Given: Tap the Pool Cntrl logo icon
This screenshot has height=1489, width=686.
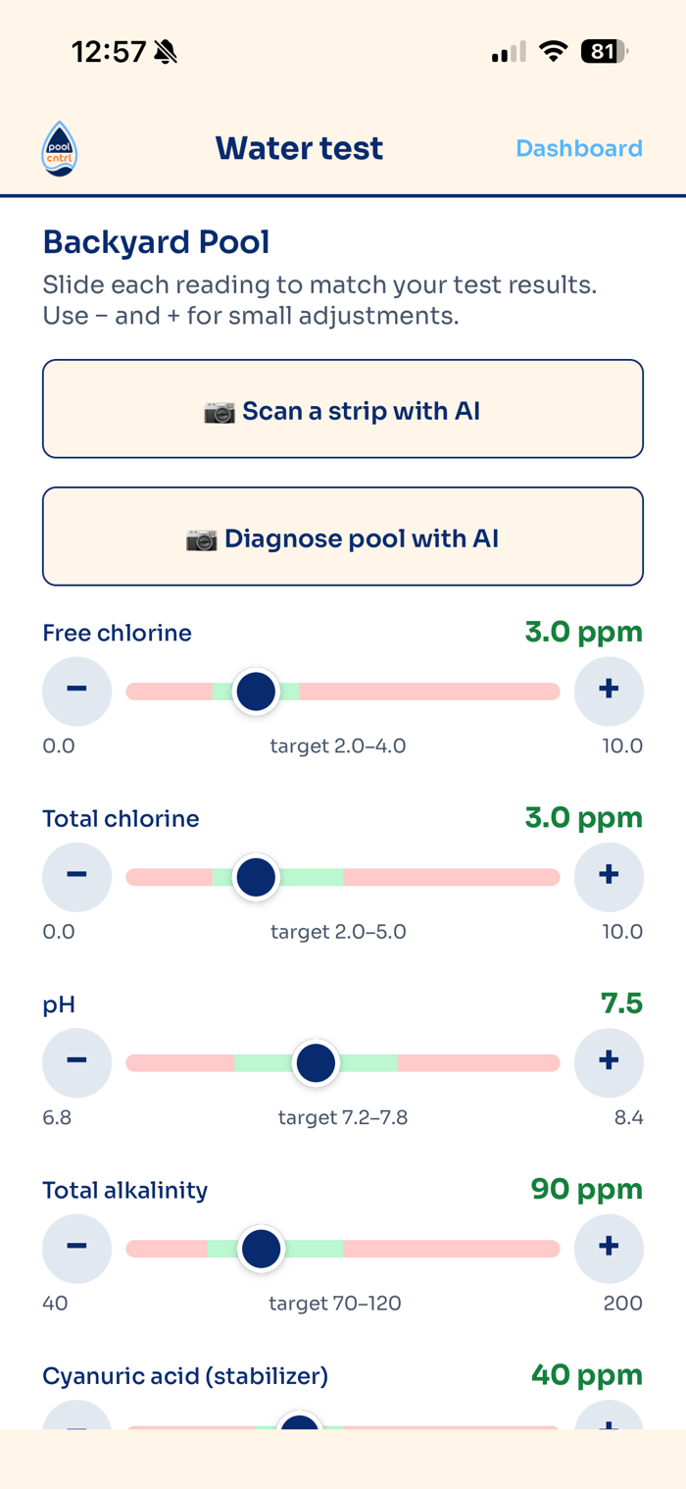Looking at the screenshot, I should pos(60,149).
